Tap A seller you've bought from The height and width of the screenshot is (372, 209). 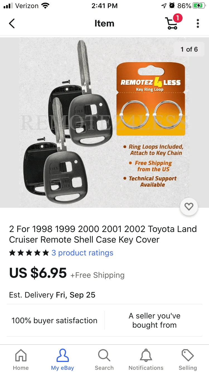tap(154, 320)
